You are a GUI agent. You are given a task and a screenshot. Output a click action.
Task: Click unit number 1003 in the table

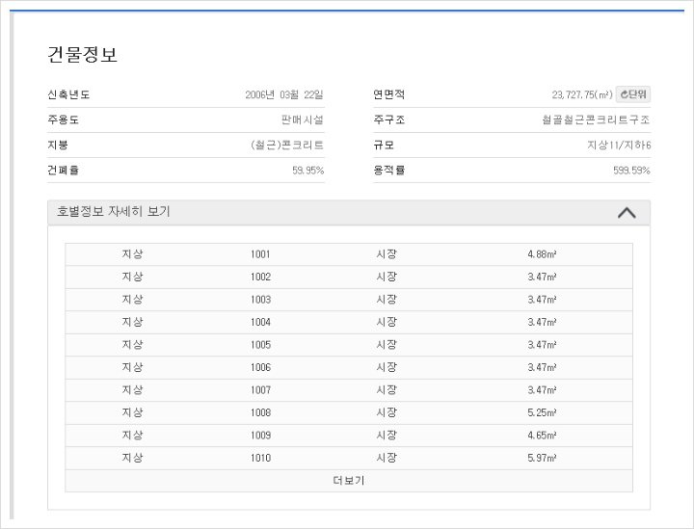260,300
